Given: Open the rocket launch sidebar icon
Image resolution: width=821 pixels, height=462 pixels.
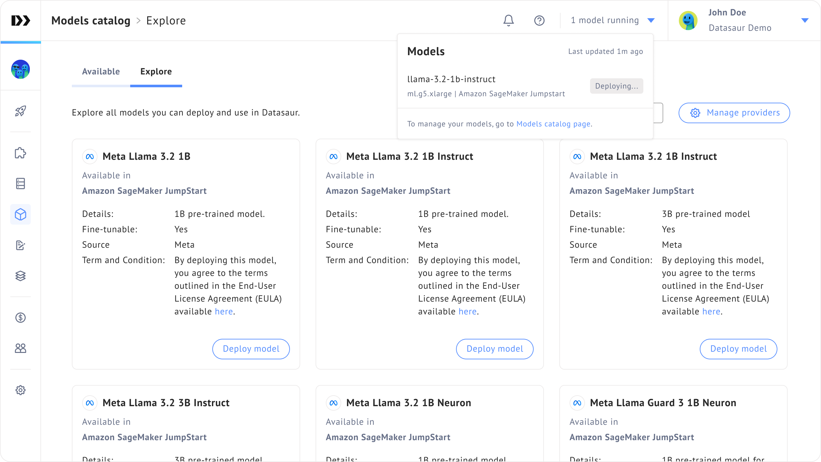Looking at the screenshot, I should pos(21,111).
